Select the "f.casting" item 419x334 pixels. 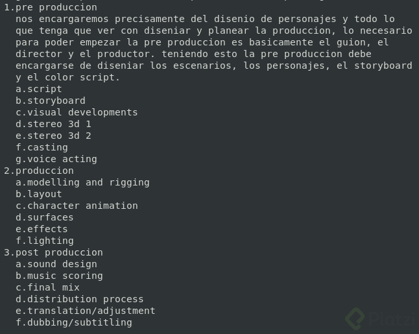42,147
